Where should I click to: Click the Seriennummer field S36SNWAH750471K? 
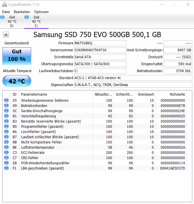[x=100, y=50]
